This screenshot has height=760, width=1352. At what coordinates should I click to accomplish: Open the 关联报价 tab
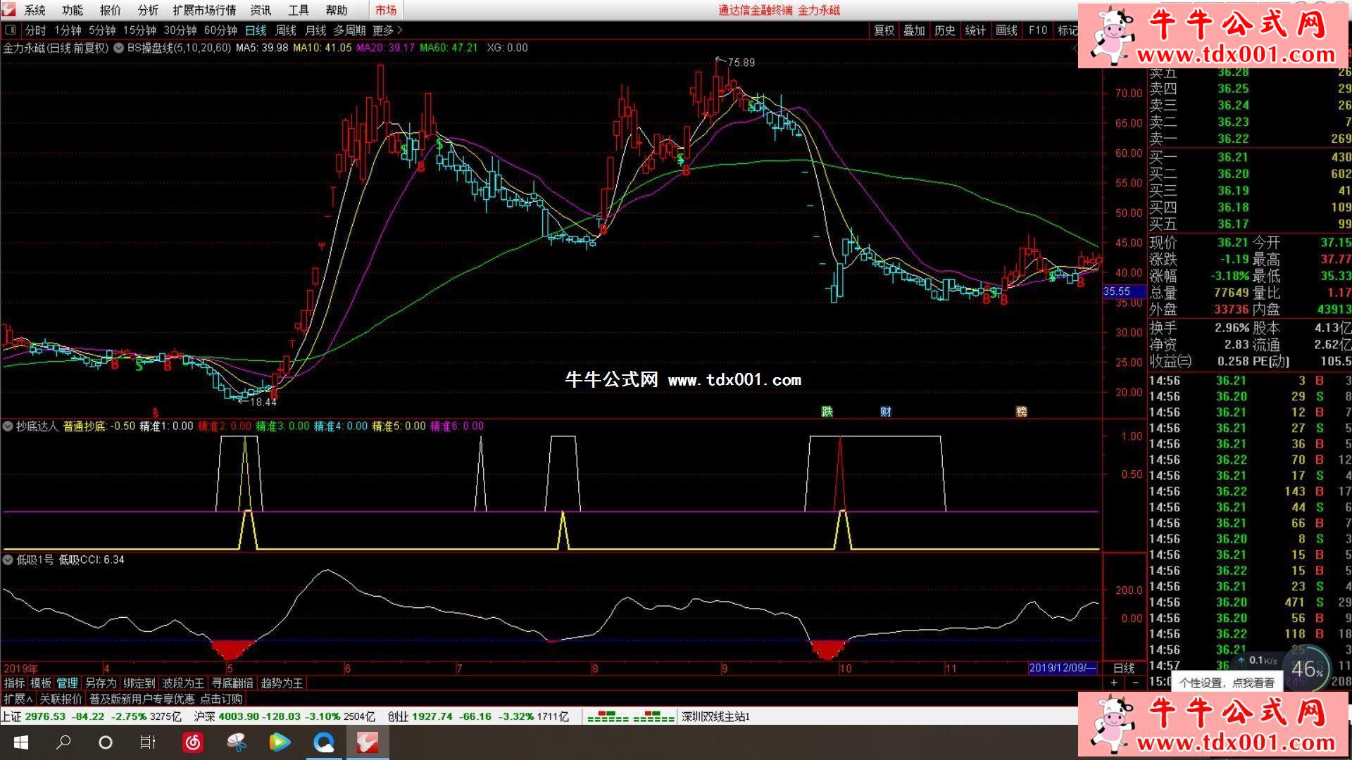[x=61, y=699]
